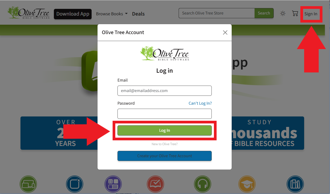Click the Can't Log In? link
Screen dimensions: 330x194
click(200, 103)
